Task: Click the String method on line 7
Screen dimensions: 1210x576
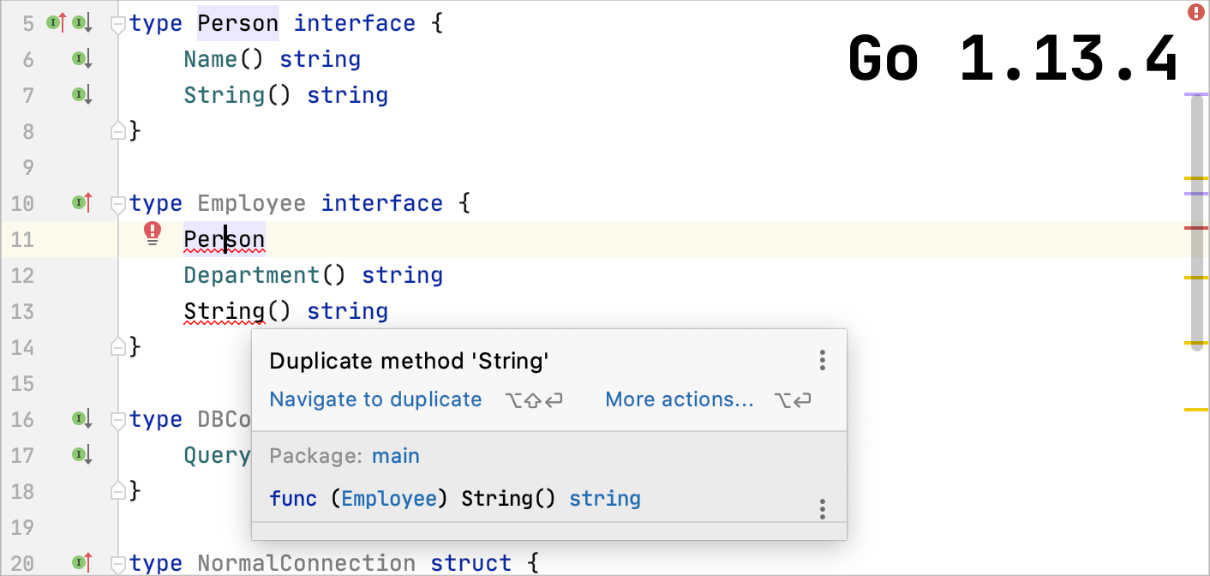Action: [225, 95]
